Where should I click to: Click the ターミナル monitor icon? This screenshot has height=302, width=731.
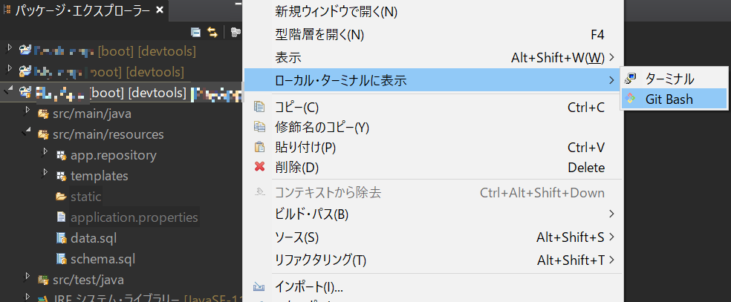[631, 78]
